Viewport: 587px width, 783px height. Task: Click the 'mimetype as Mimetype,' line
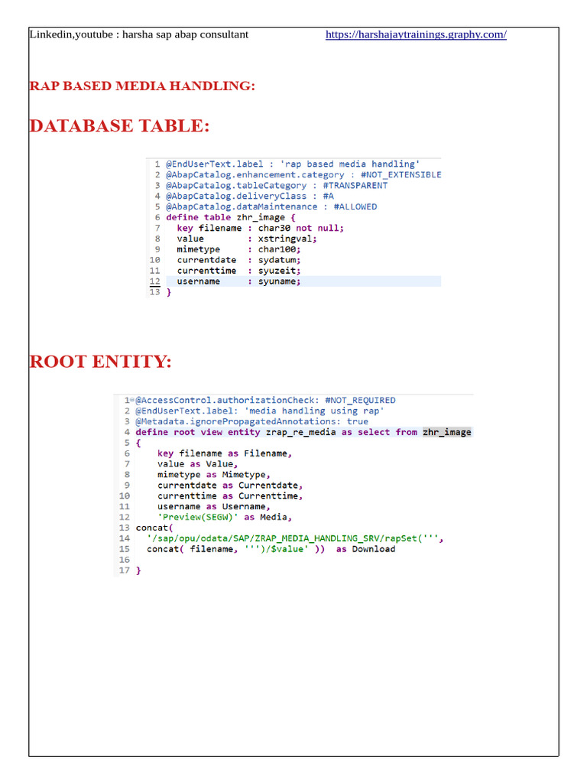pyautogui.click(x=214, y=475)
